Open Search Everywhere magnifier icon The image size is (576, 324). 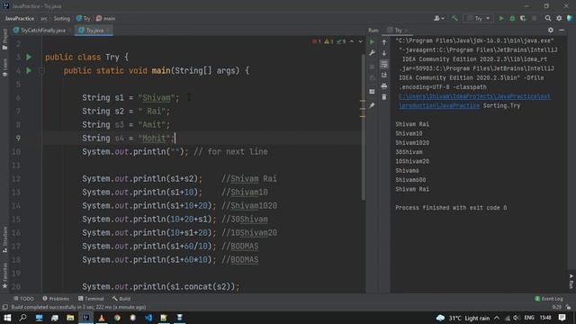coord(548,18)
